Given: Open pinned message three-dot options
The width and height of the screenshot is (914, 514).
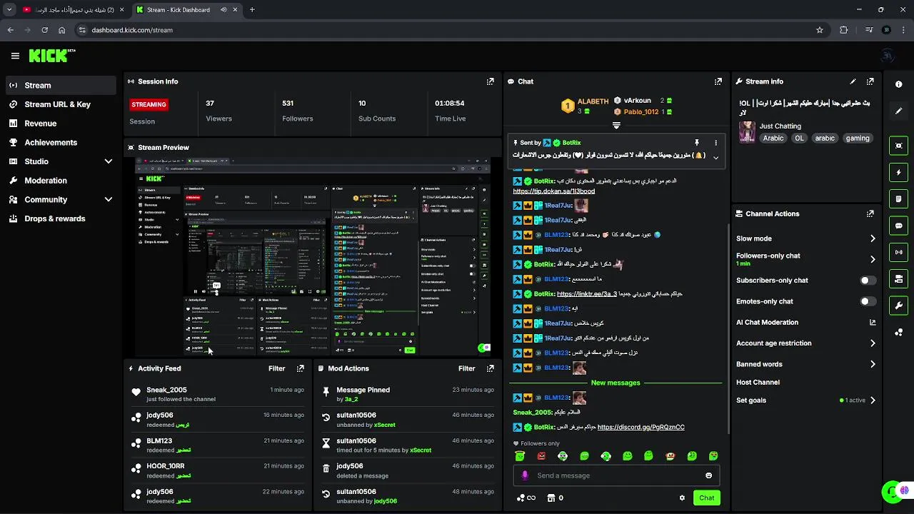Looking at the screenshot, I should pos(715,143).
